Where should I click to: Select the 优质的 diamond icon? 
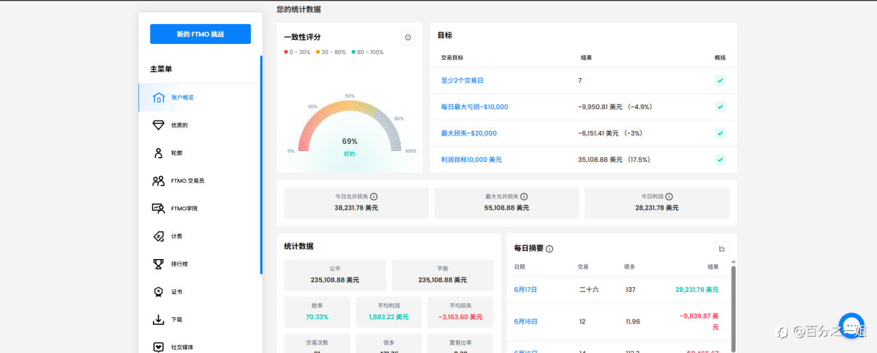(x=158, y=125)
